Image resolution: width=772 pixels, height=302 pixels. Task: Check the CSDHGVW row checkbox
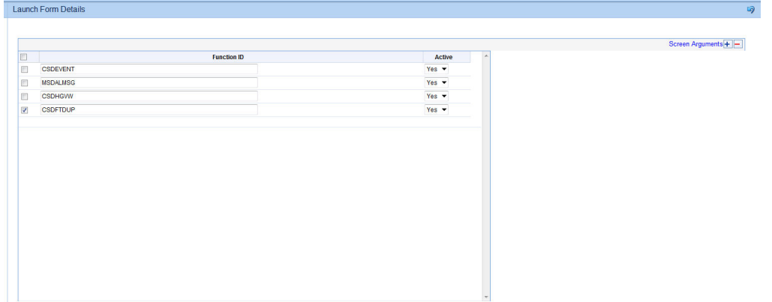pyautogui.click(x=24, y=97)
